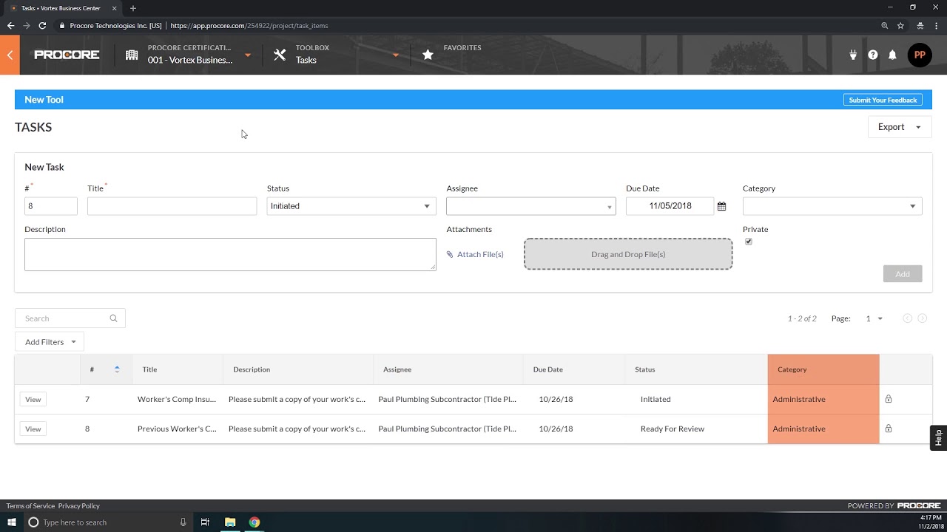This screenshot has height=532, width=947.
Task: Open the Due Date calendar icon
Action: 721,206
